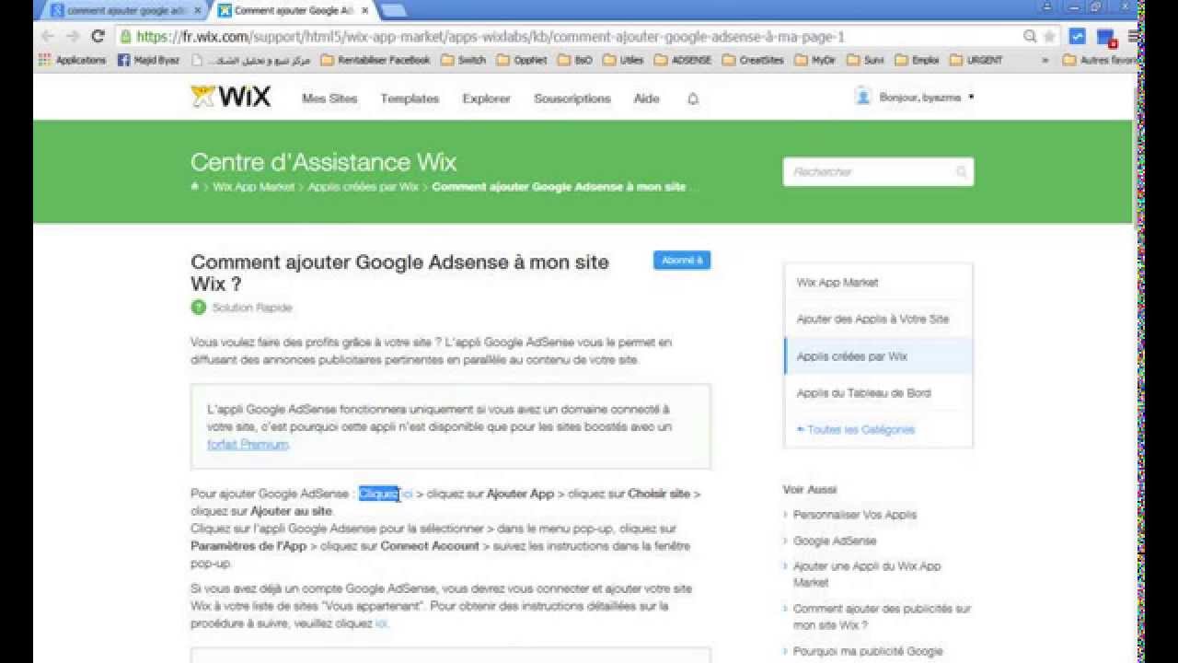Click the search magnifier in Rechercher box
Image resolution: width=1178 pixels, height=663 pixels.
click(x=962, y=172)
